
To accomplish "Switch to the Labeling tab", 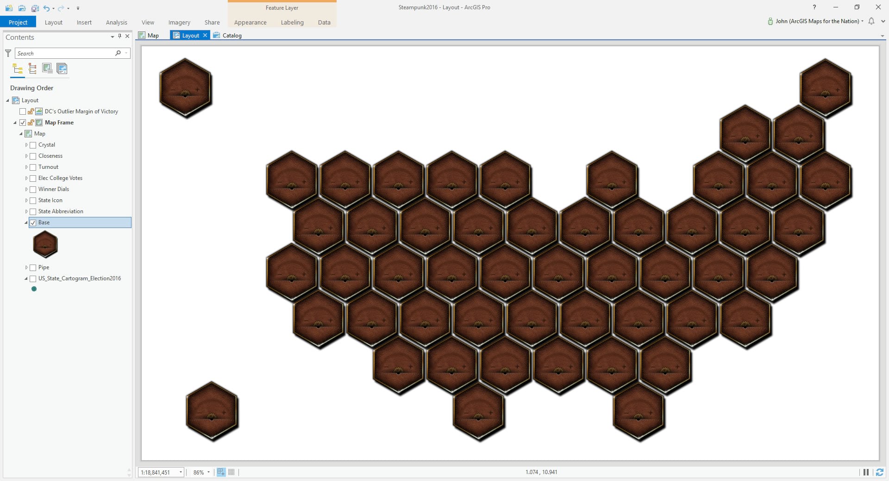I will (x=292, y=22).
